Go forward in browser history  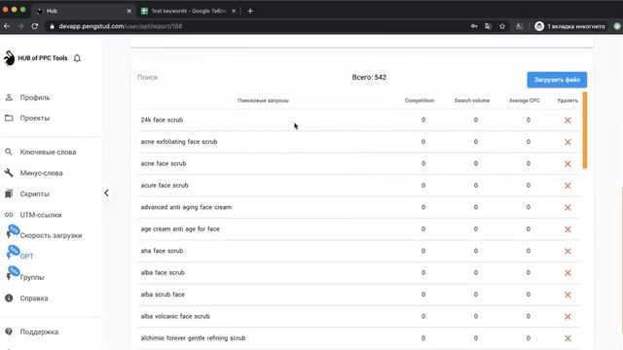(x=20, y=26)
